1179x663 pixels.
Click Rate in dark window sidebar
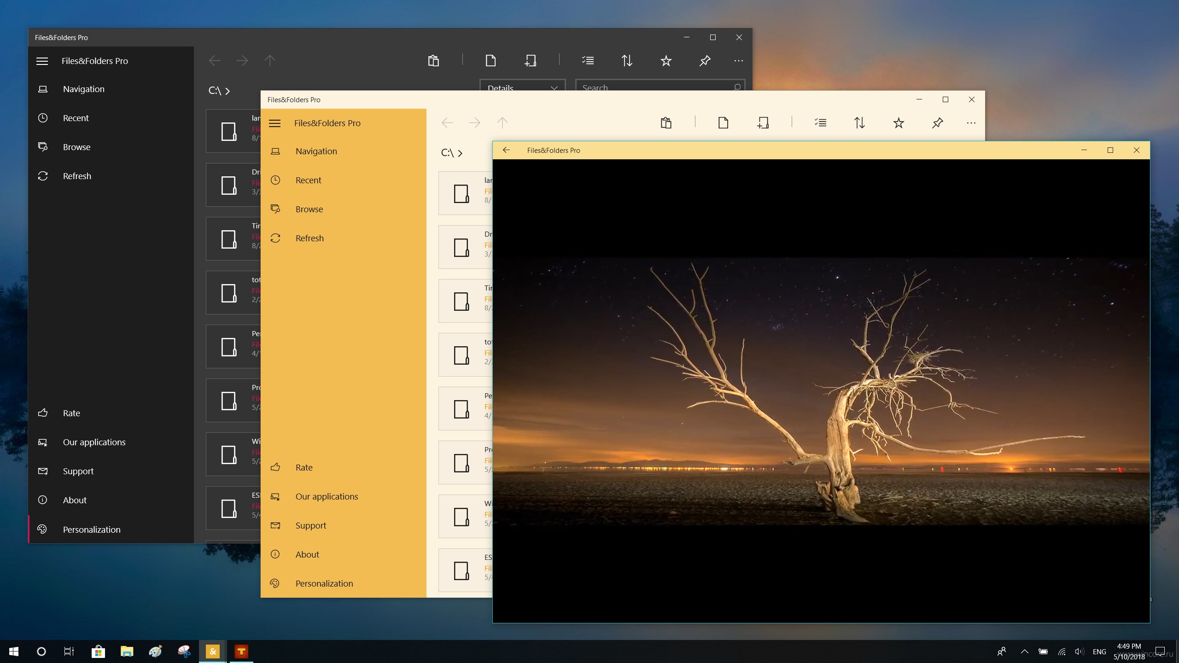click(111, 413)
